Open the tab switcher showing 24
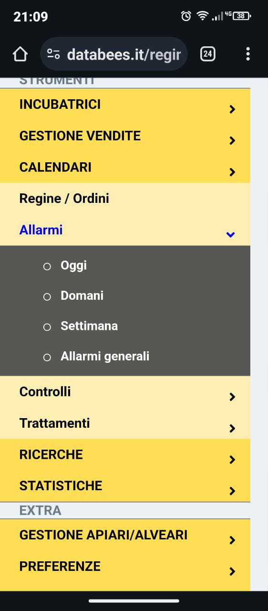 [207, 54]
